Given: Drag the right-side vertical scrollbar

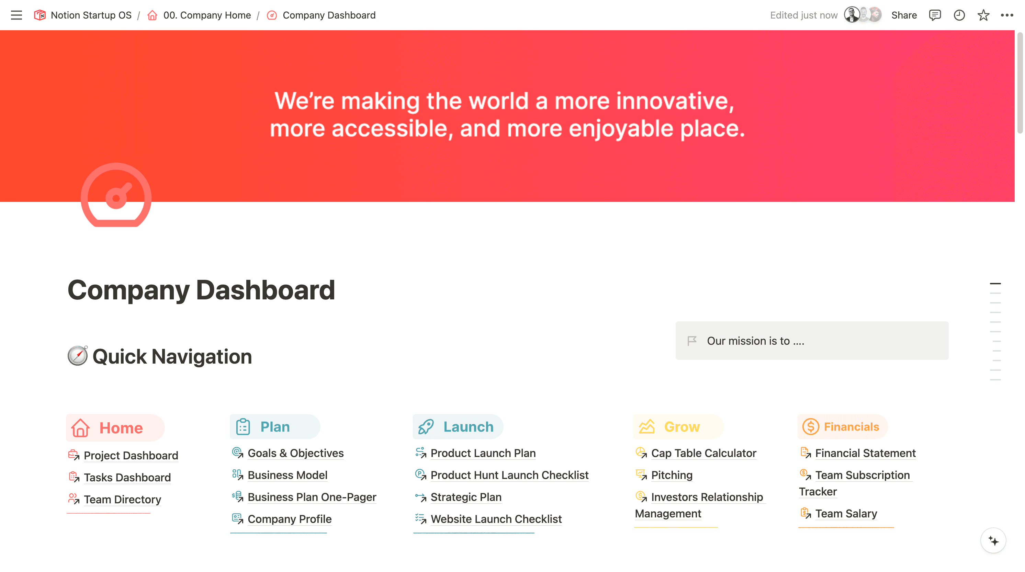Looking at the screenshot, I should tap(996, 283).
